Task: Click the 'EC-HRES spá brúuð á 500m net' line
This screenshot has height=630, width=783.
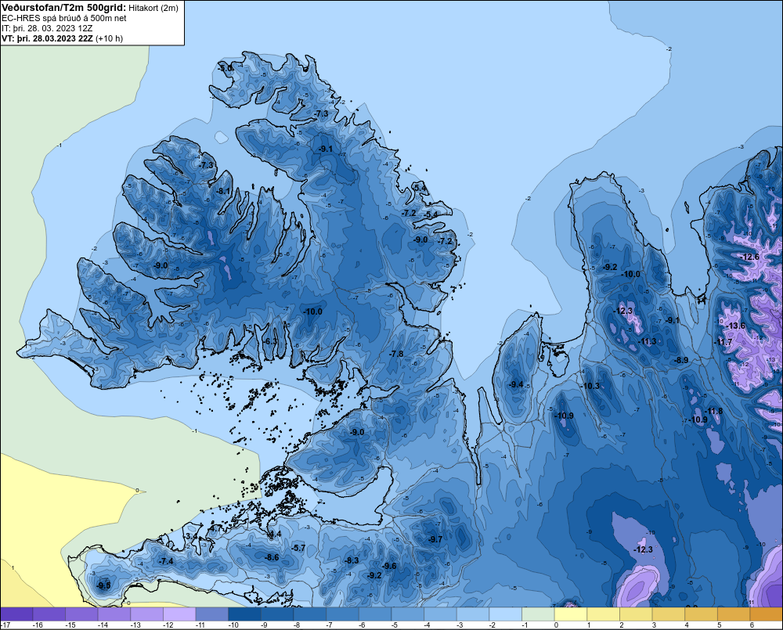Action: tap(64, 19)
